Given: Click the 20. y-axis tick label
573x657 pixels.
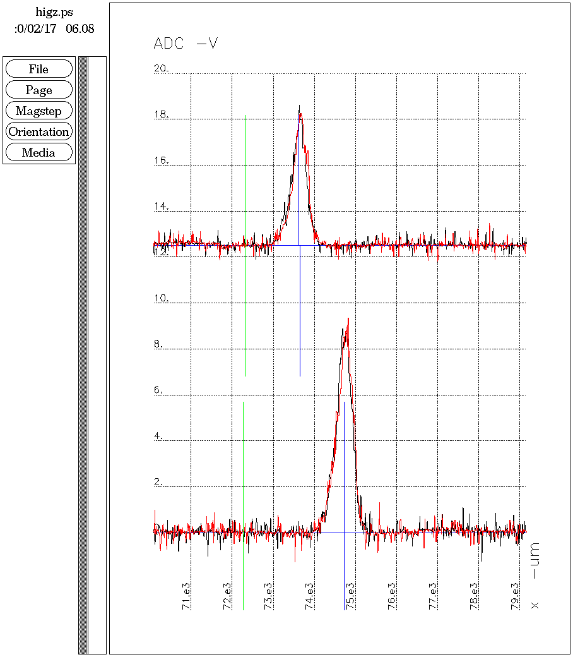Looking at the screenshot, I should coord(162,68).
